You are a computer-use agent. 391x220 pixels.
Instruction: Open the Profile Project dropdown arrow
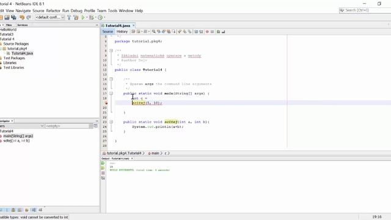104,18
